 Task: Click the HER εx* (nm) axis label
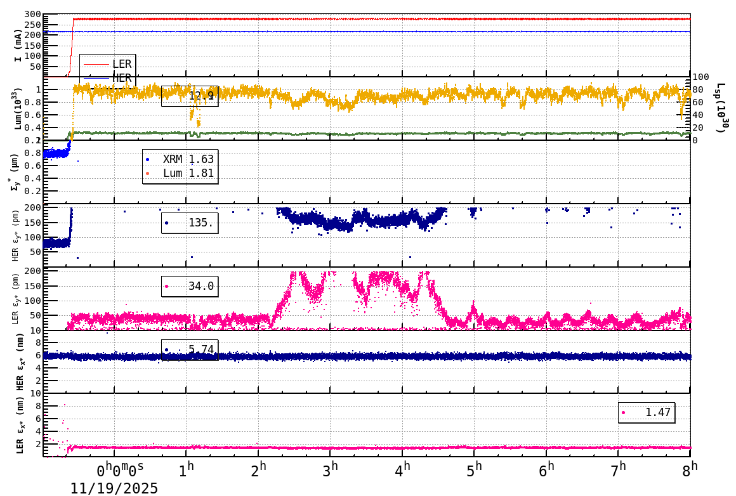point(19,362)
